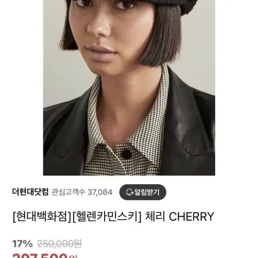
Task: Click the struck-through 250,000원 original price
Action: (59, 244)
